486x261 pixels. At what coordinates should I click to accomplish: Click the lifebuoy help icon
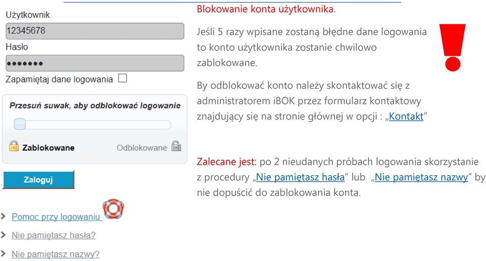coord(113,209)
